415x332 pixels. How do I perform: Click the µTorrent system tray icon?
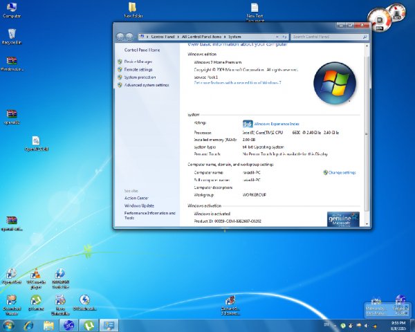(343, 325)
